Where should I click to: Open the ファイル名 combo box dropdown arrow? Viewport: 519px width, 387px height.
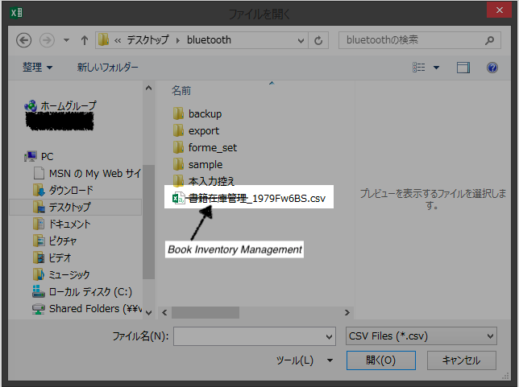click(x=328, y=336)
